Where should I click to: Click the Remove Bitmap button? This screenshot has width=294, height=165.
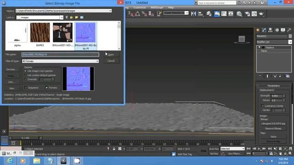[273, 128]
